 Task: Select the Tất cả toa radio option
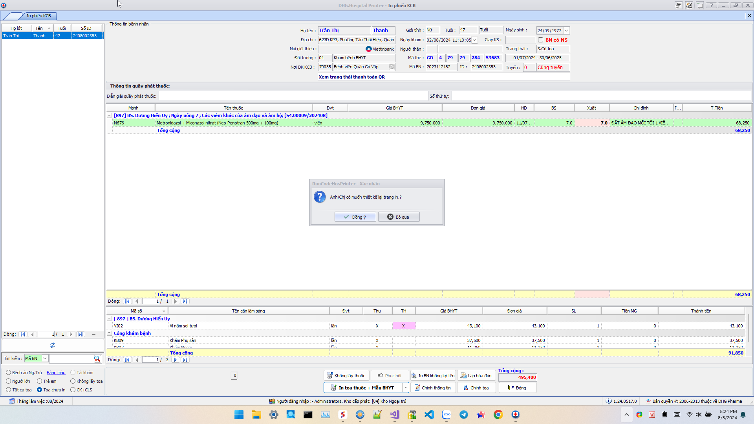[x=9, y=390]
